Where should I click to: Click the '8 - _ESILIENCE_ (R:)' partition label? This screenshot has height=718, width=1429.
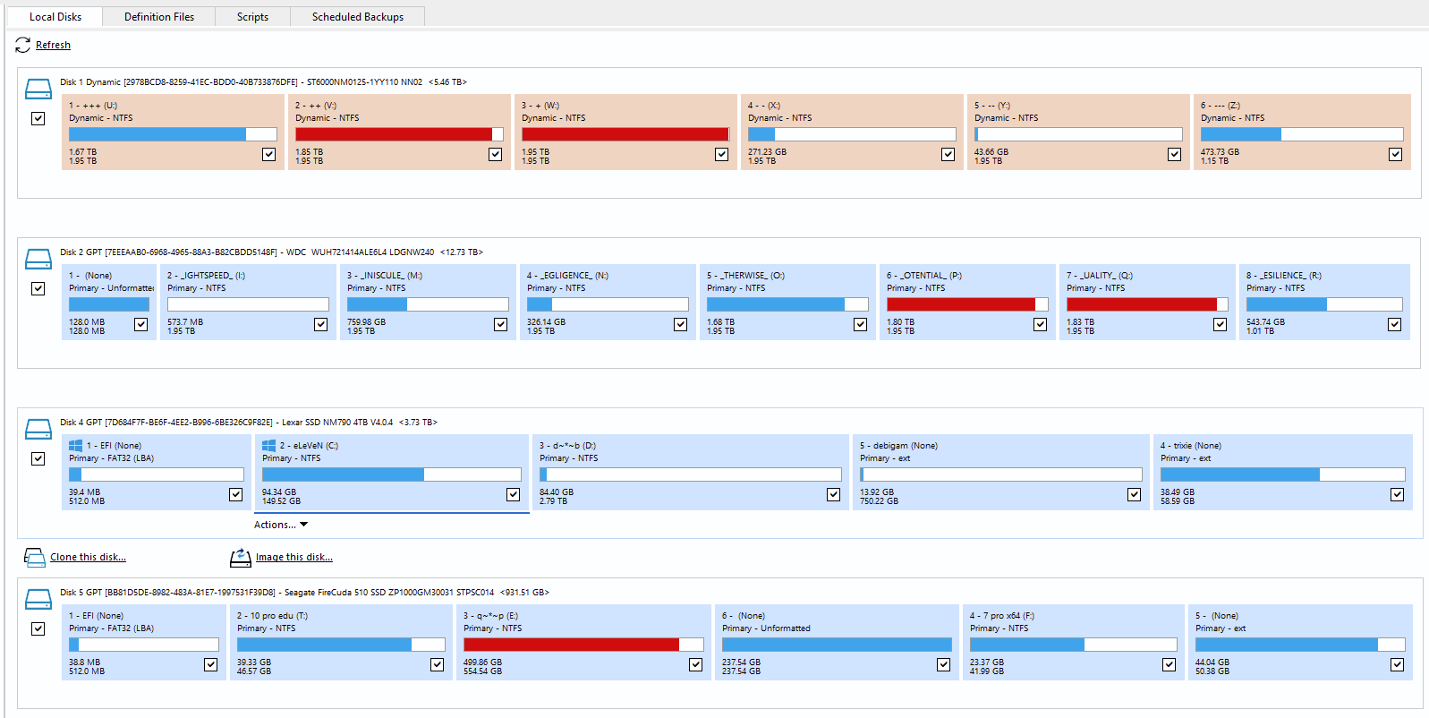pos(1284,276)
